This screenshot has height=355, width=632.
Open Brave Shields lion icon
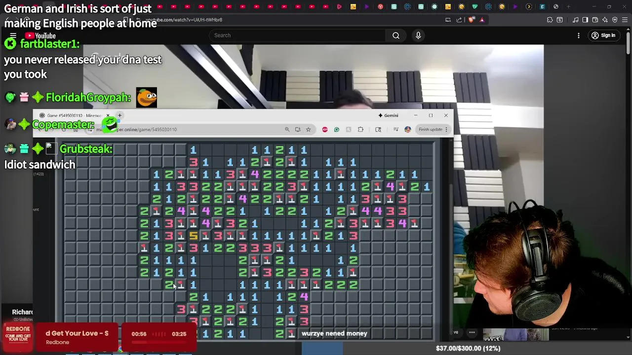point(471,20)
